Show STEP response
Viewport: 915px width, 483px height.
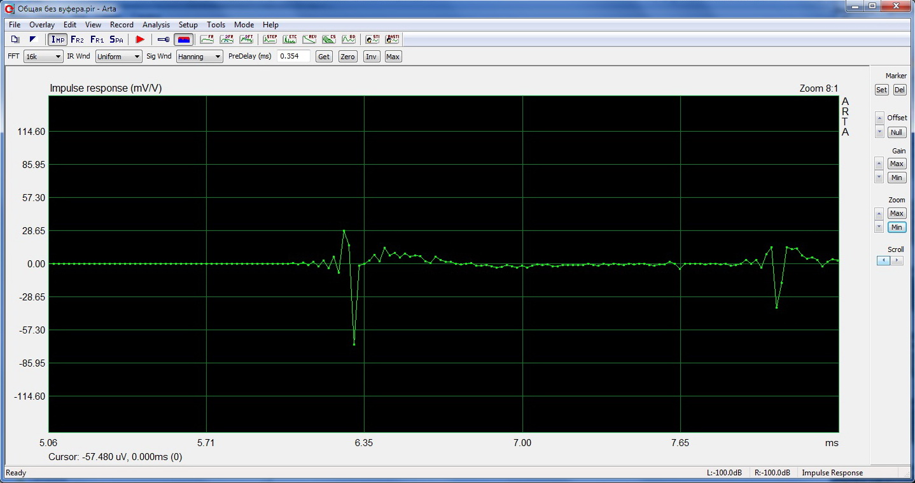(x=270, y=39)
